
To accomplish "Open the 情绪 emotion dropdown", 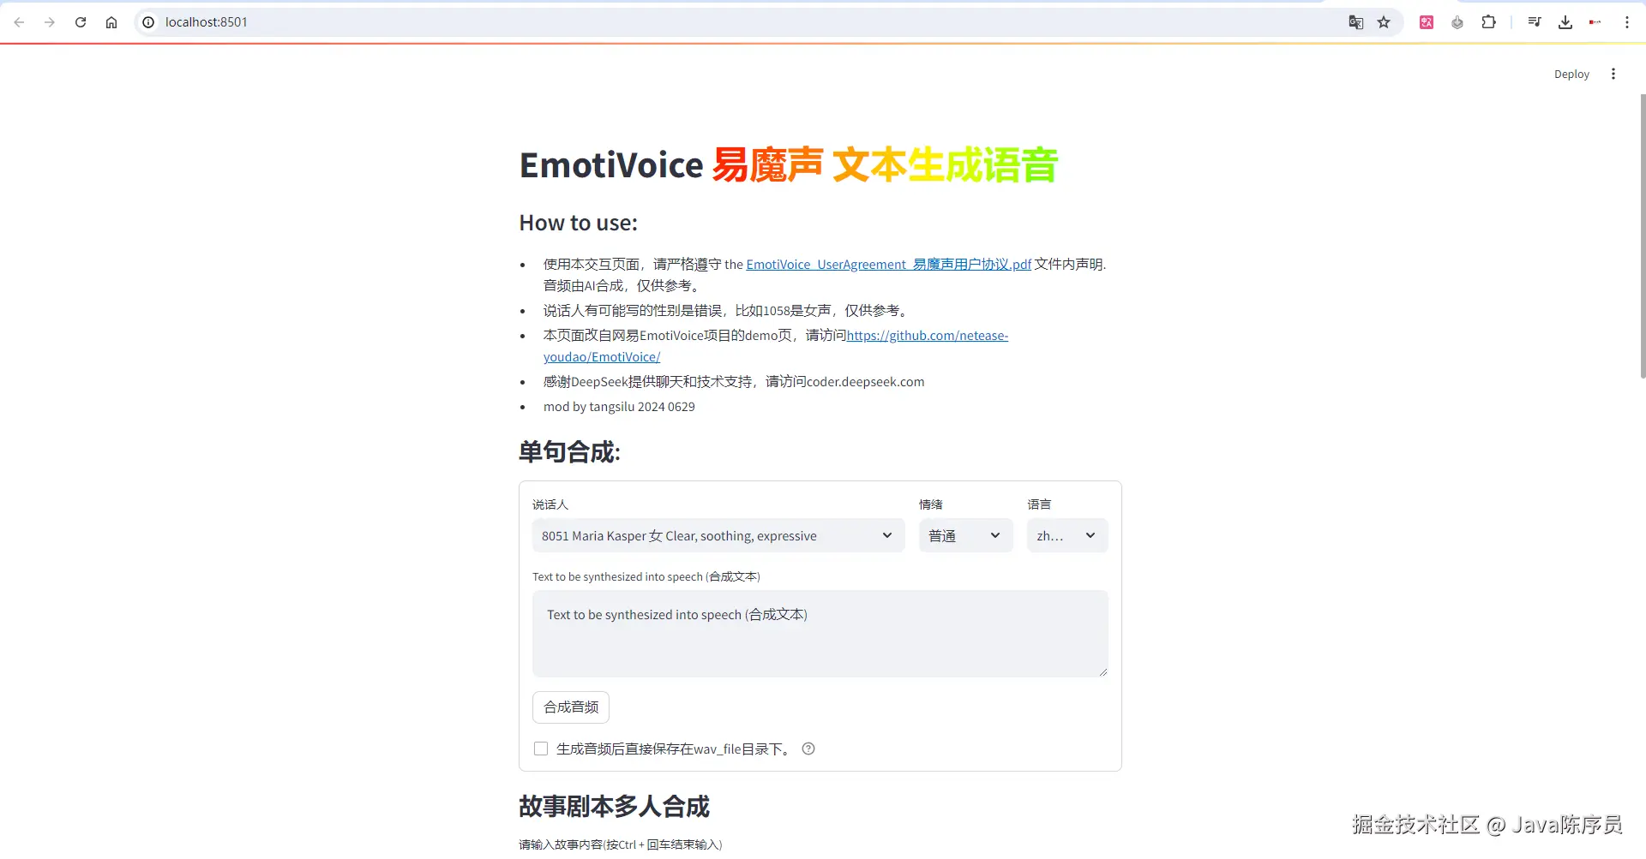I will (966, 535).
